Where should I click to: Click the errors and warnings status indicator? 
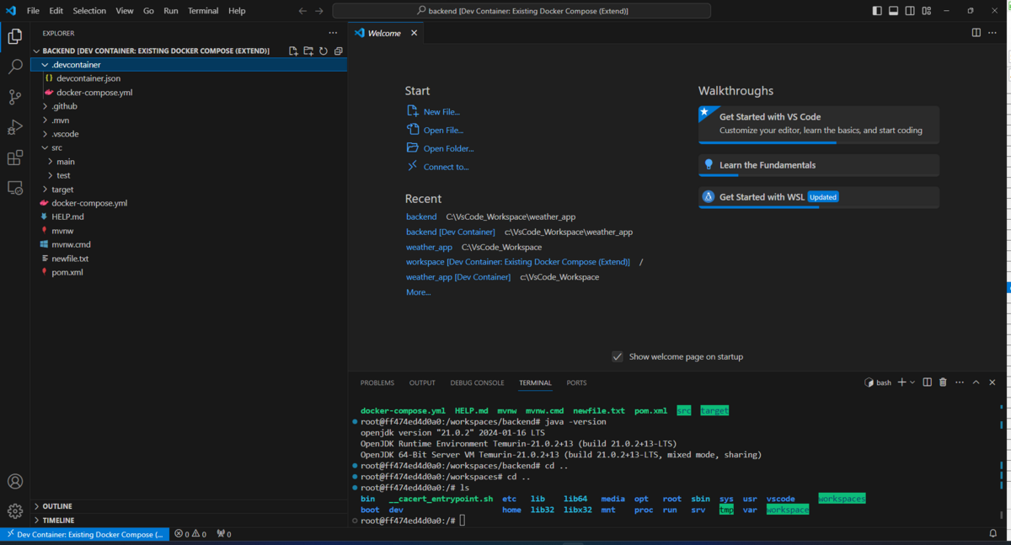190,534
